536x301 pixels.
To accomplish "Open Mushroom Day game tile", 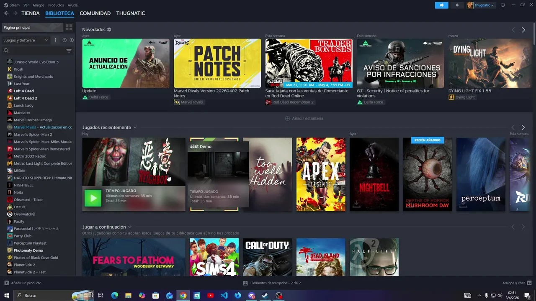I will (428, 174).
